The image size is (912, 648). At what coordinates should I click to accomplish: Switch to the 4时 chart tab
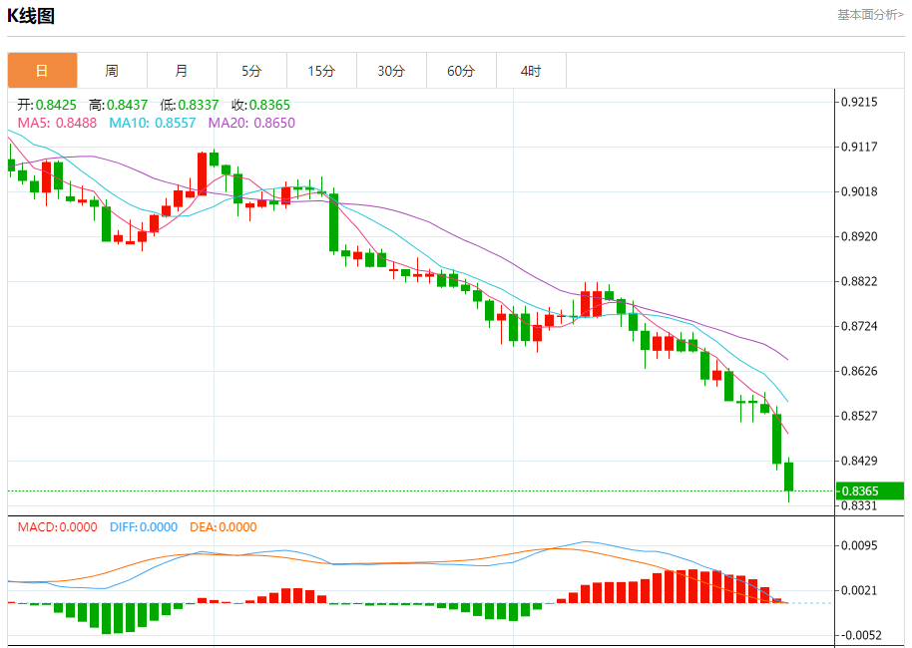coord(531,71)
